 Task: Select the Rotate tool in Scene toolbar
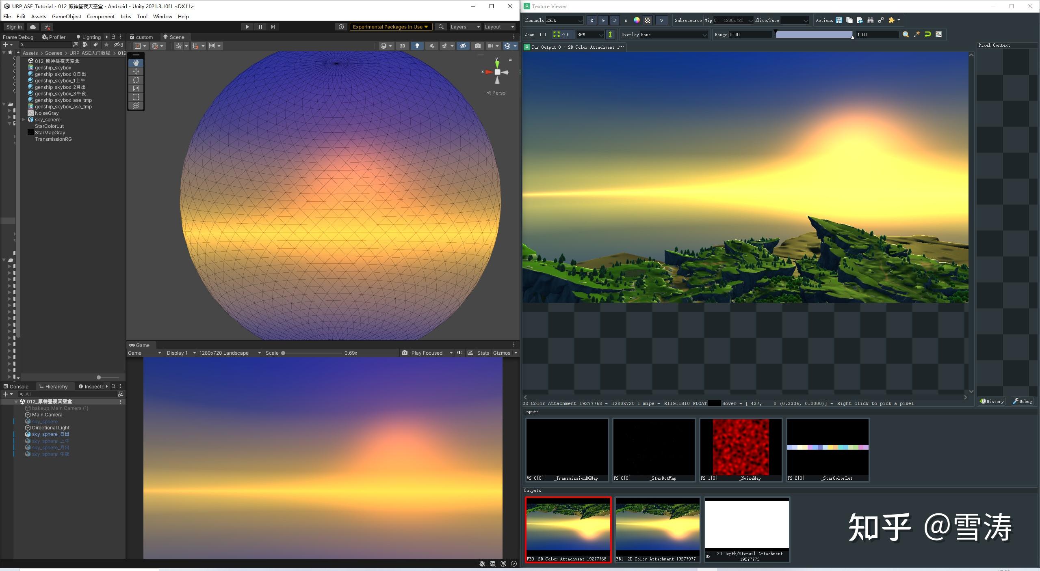[136, 80]
